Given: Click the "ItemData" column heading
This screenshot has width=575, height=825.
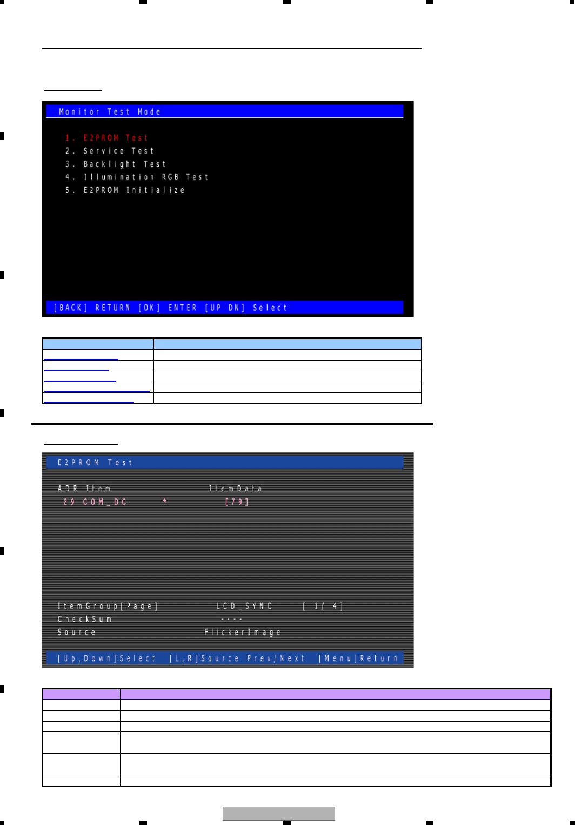Looking at the screenshot, I should click(236, 489).
